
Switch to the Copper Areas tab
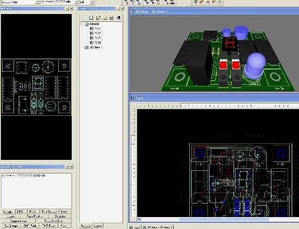click(19, 221)
